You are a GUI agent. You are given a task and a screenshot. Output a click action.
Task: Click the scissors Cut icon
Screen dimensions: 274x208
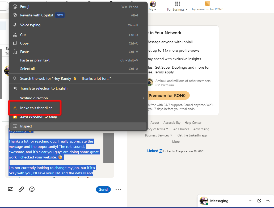(15, 35)
